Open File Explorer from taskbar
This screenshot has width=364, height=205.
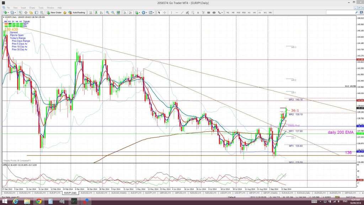pos(27,201)
